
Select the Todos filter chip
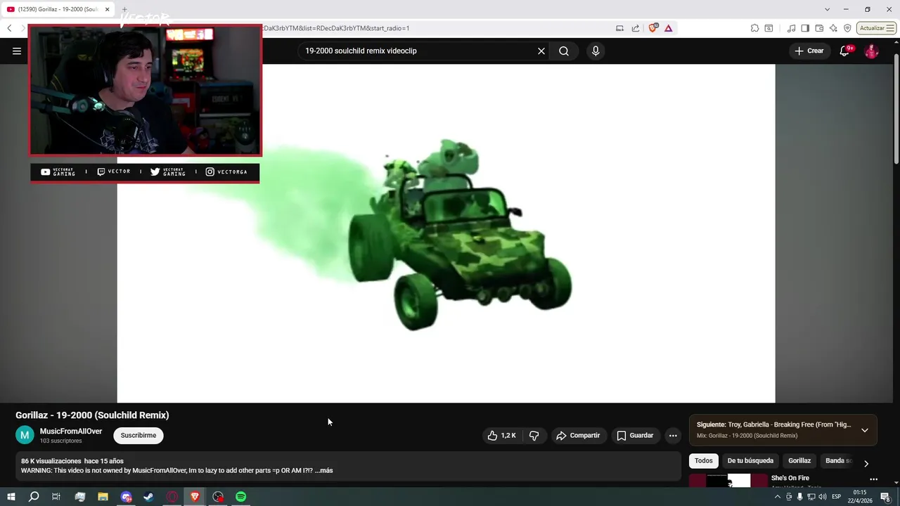click(x=704, y=461)
